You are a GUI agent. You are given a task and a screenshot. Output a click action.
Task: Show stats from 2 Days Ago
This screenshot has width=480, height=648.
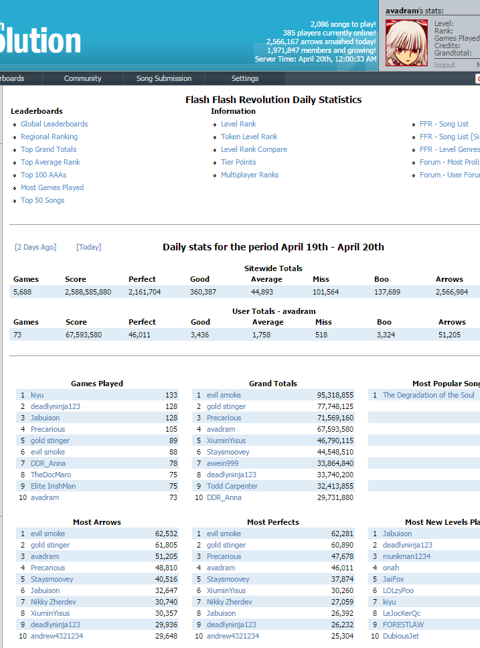pyautogui.click(x=35, y=247)
